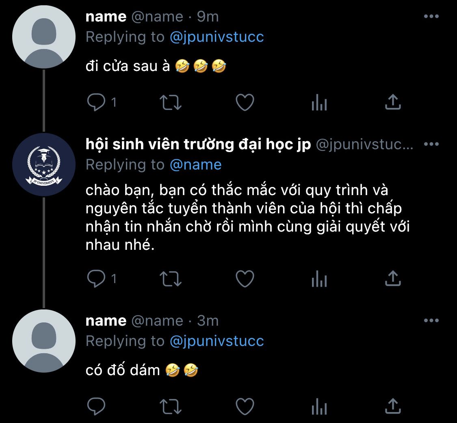Open more options for hội sinh viên tweet
The width and height of the screenshot is (457, 423).
tap(431, 144)
